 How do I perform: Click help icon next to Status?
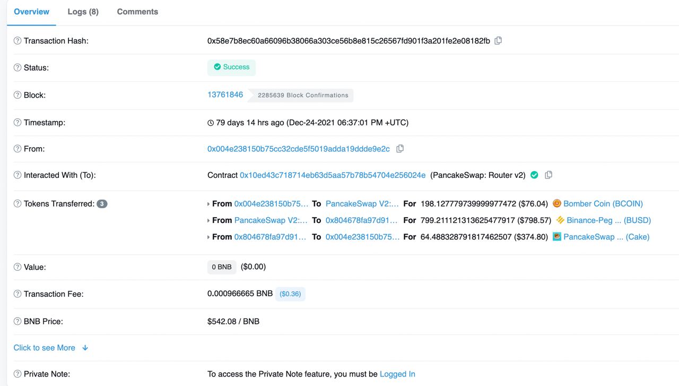(x=18, y=68)
